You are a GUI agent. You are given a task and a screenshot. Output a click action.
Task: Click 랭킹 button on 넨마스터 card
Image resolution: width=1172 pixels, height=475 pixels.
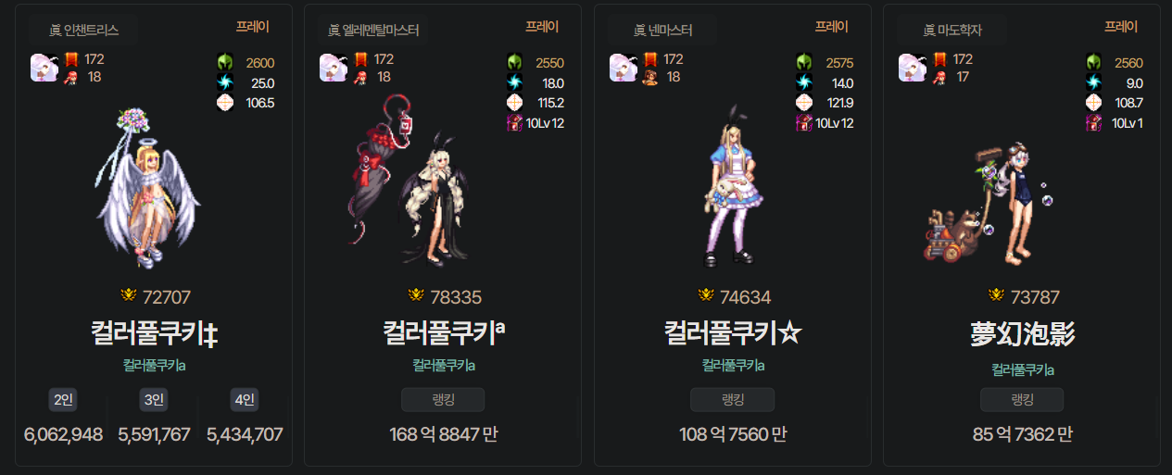point(732,400)
